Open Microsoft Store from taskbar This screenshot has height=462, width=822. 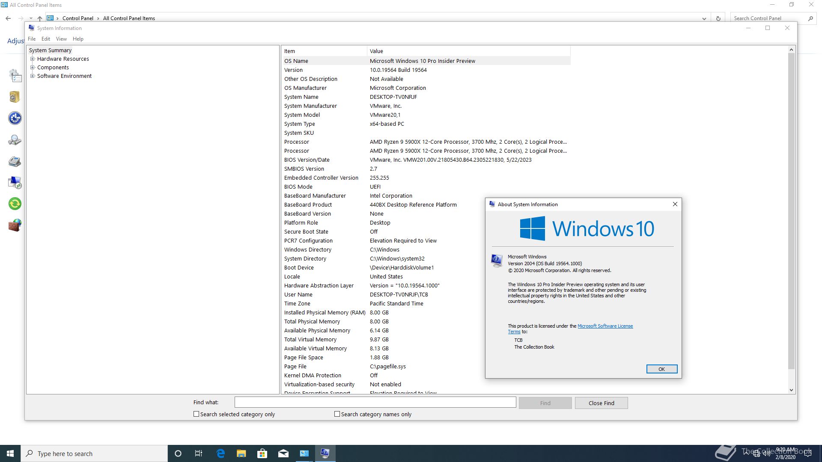[262, 453]
